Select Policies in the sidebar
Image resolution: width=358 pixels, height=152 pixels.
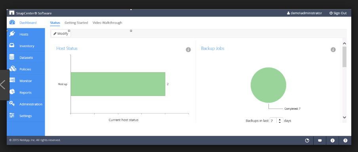25,69
